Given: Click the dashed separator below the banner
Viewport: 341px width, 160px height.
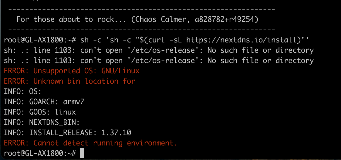Looking at the screenshot, I should coord(142,29).
